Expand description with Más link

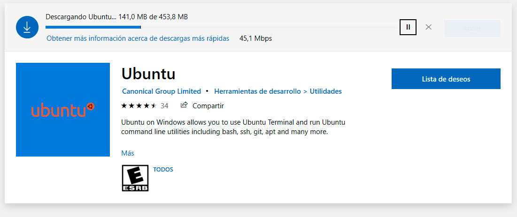coord(128,153)
